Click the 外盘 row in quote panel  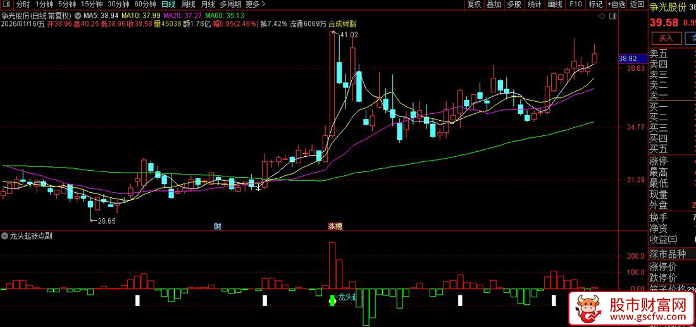pos(672,206)
